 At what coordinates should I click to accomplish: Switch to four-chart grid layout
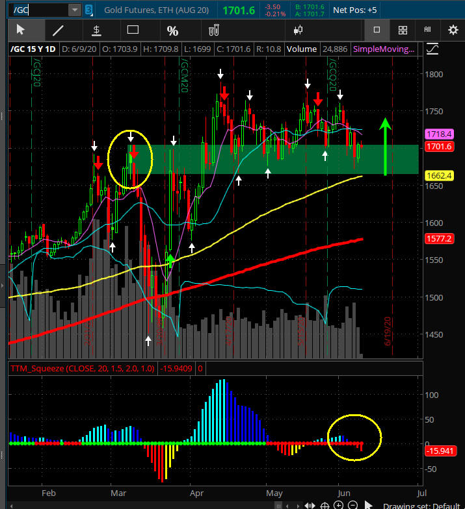(403, 30)
